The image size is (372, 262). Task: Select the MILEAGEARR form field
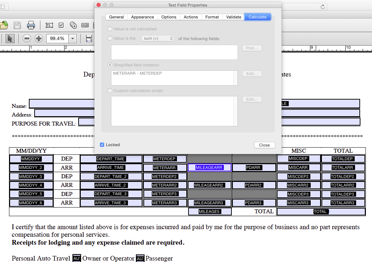click(209, 167)
